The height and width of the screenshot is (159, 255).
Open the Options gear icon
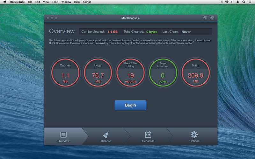point(194,135)
